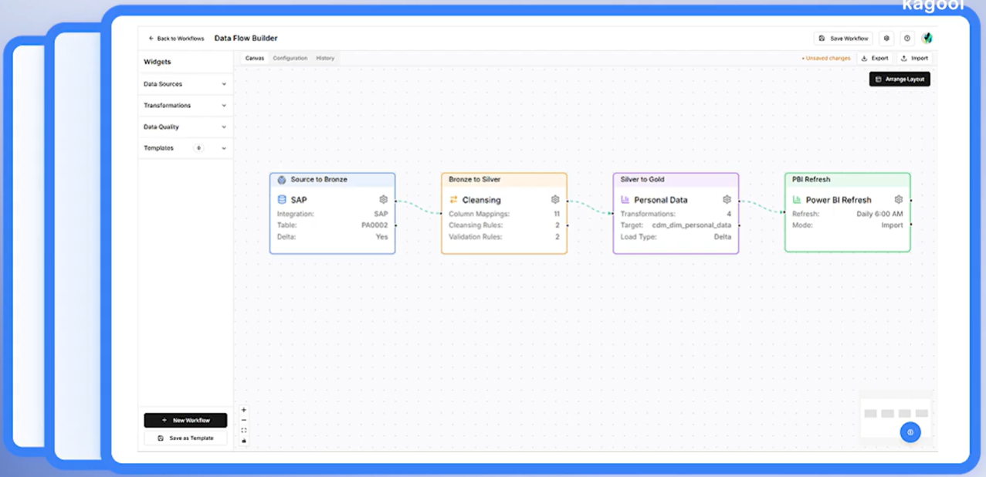Fit canvas view to screen
Image resolution: width=986 pixels, height=477 pixels.
244,431
